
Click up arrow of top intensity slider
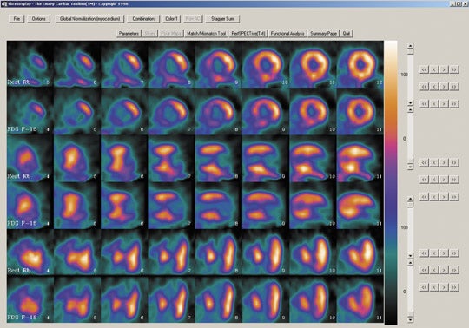tap(411, 45)
